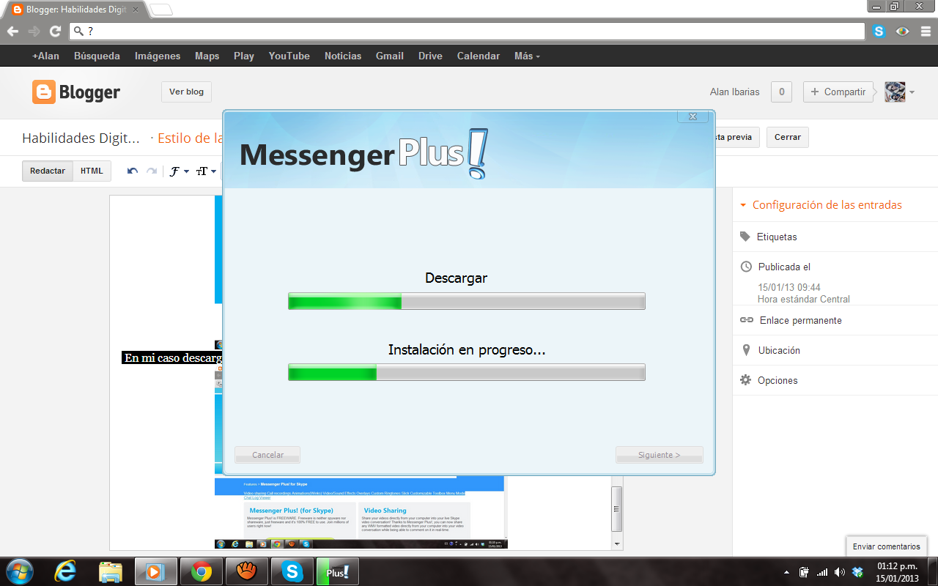Screen dimensions: 938x586
Task: Open Google Chrome from the taskbar
Action: [201, 571]
